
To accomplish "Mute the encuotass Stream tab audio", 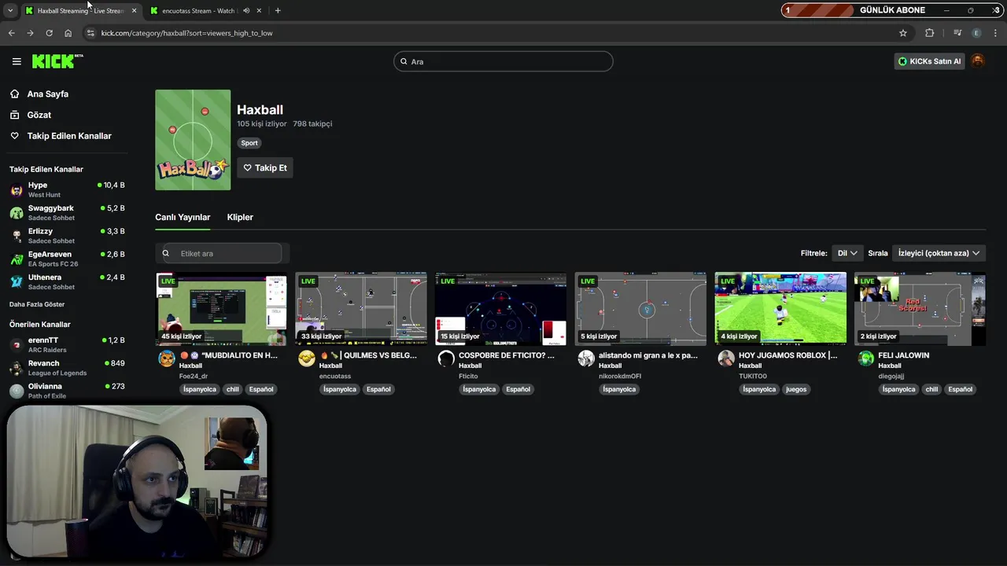I will coord(246,11).
